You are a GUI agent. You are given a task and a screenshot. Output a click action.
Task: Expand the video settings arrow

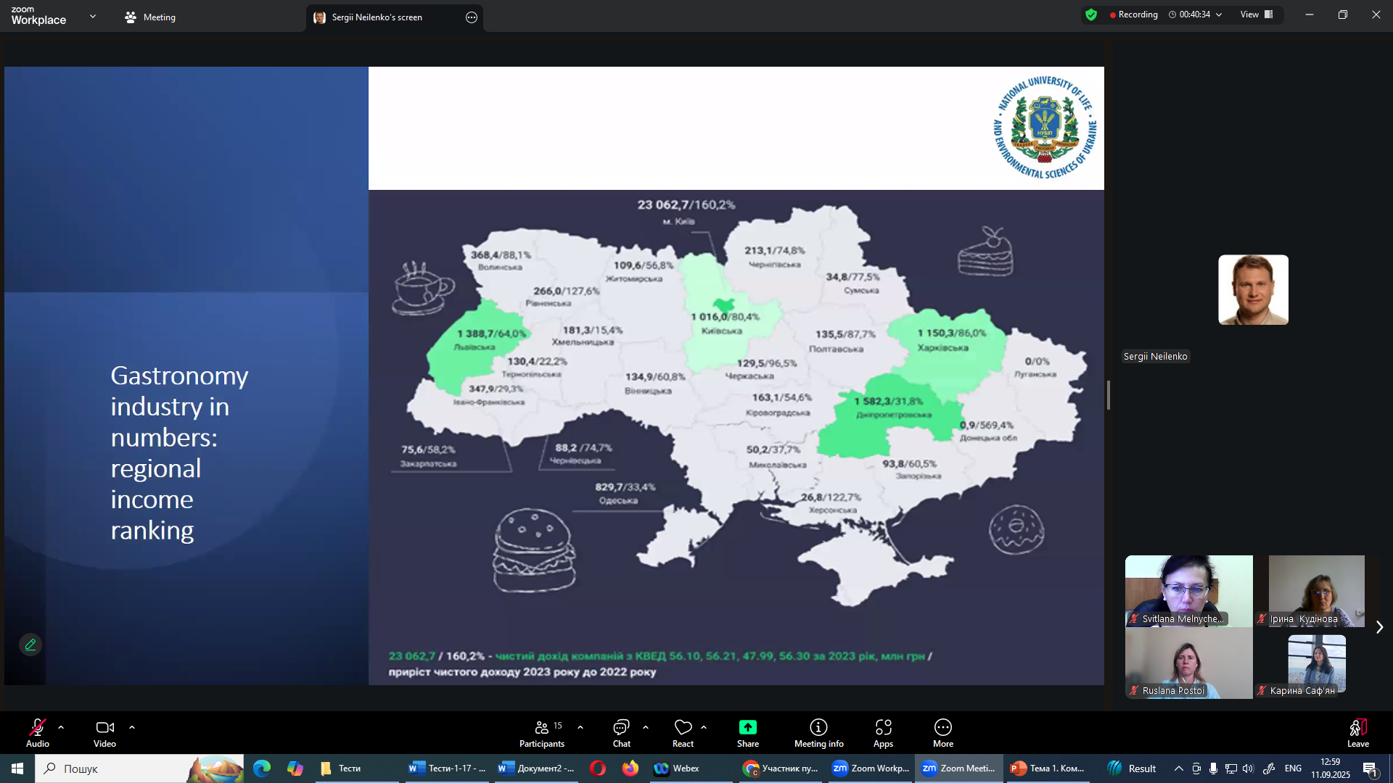tap(132, 727)
